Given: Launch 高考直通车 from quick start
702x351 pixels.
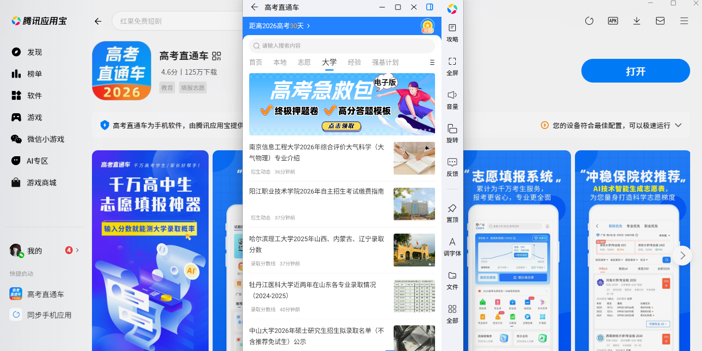Looking at the screenshot, I should (37, 294).
